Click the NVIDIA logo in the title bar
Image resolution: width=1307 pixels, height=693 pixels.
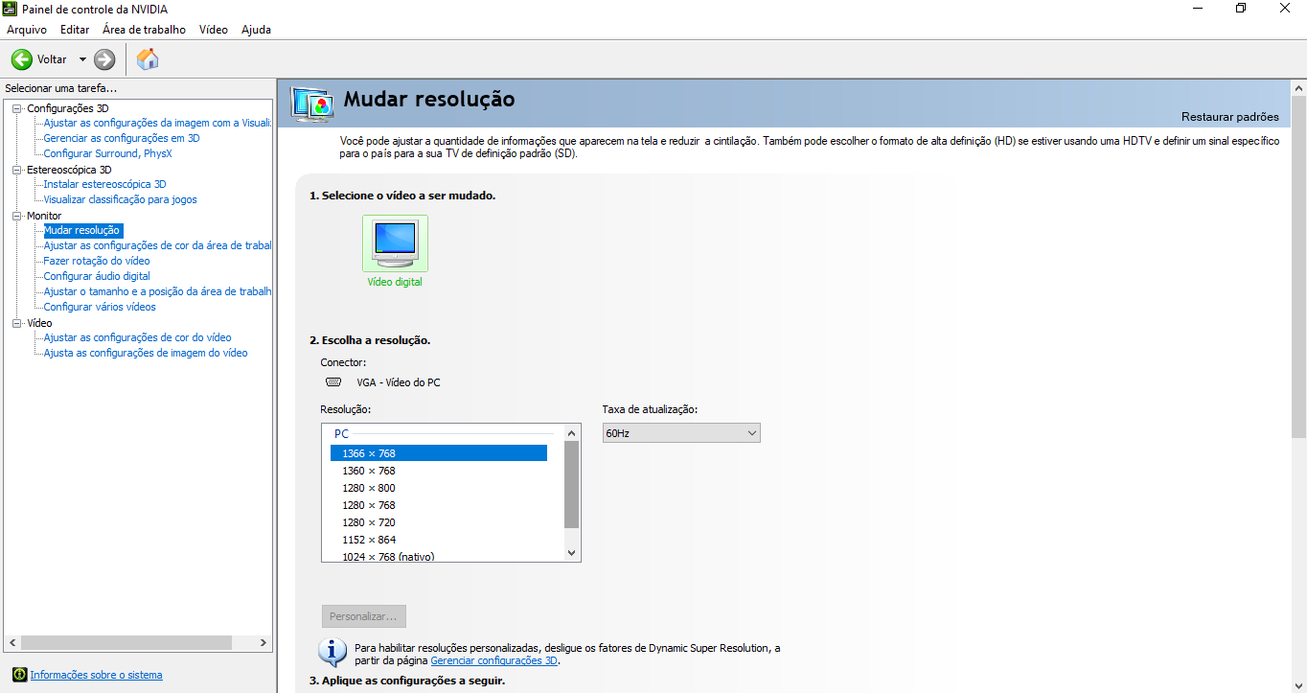point(10,9)
